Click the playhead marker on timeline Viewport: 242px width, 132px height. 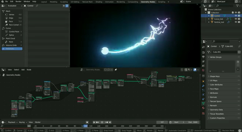85,126
